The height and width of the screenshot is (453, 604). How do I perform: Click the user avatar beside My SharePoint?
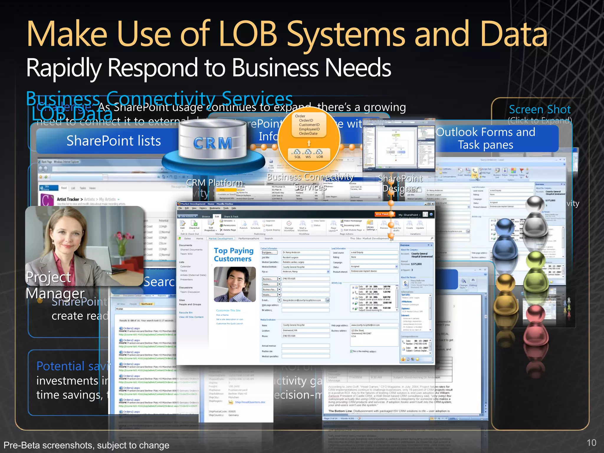pyautogui.click(x=425, y=214)
